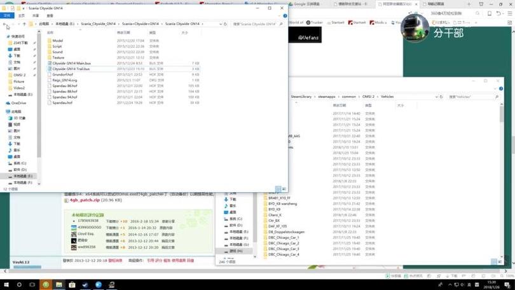Expand recent locations arrow beside forward button
The width and height of the screenshot is (515, 290).
18,24
